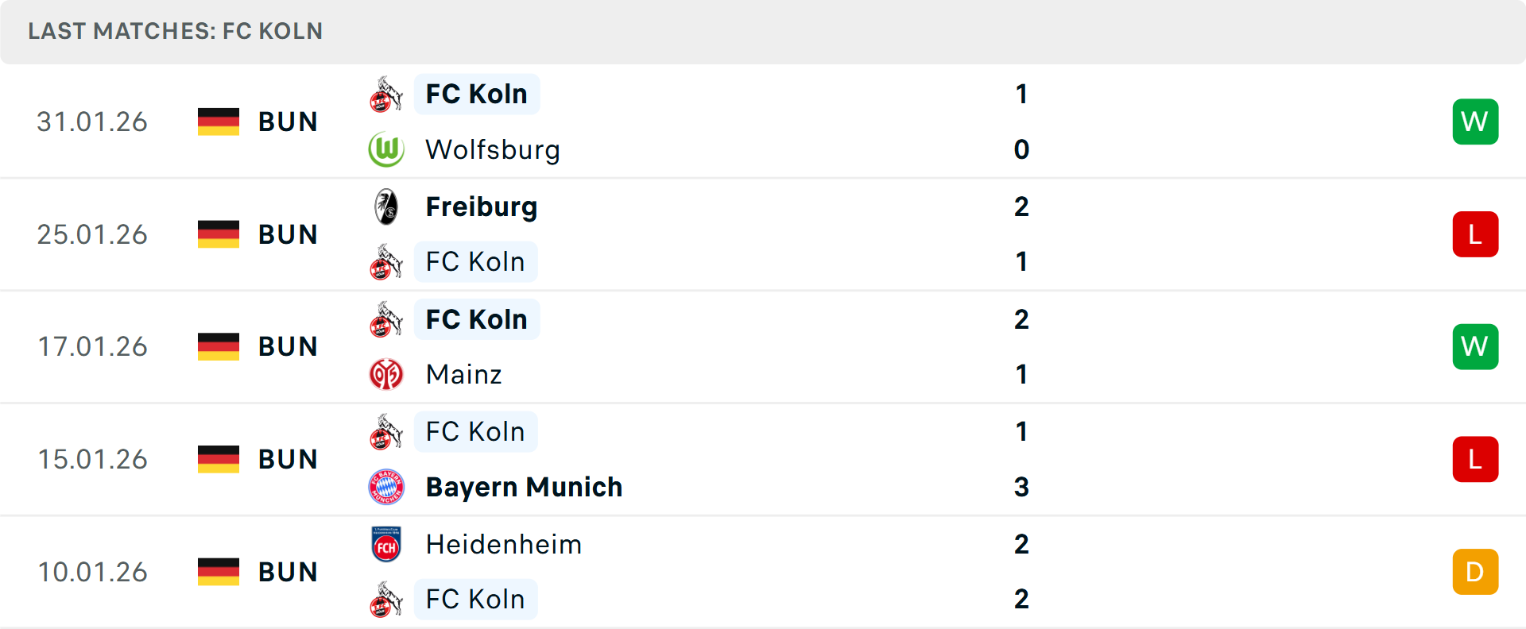Click the German flag beside the 31.01.26 match
1526x629 pixels.
point(219,122)
